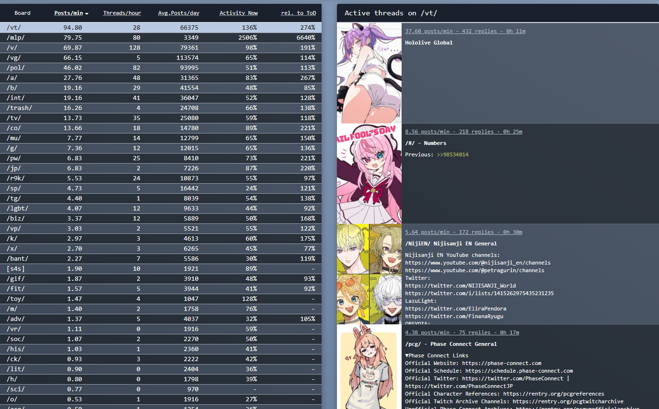
Task: Choose the /co/ board row
Action: [x=161, y=128]
